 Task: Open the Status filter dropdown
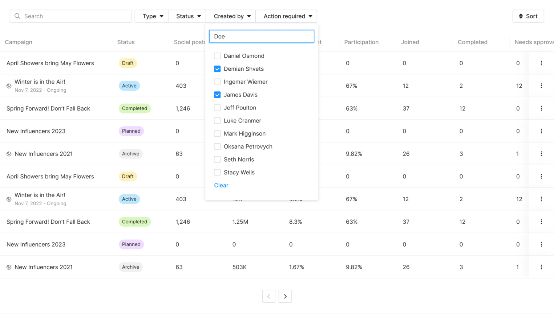click(x=187, y=16)
